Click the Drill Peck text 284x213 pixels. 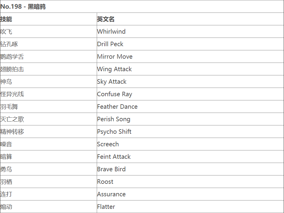(110, 44)
